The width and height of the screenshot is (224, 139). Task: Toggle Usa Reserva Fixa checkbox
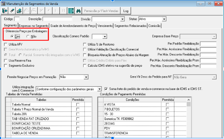pyautogui.click(x=6, y=61)
